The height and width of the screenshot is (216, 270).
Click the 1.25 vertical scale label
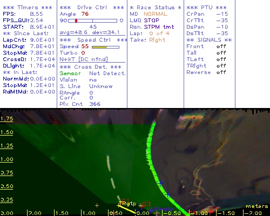click(x=6, y=146)
